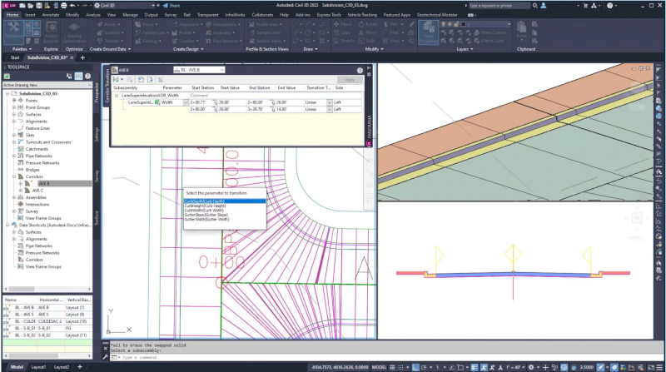Click the Share button in title bar
The height and width of the screenshot is (372, 666).
tap(171, 6)
